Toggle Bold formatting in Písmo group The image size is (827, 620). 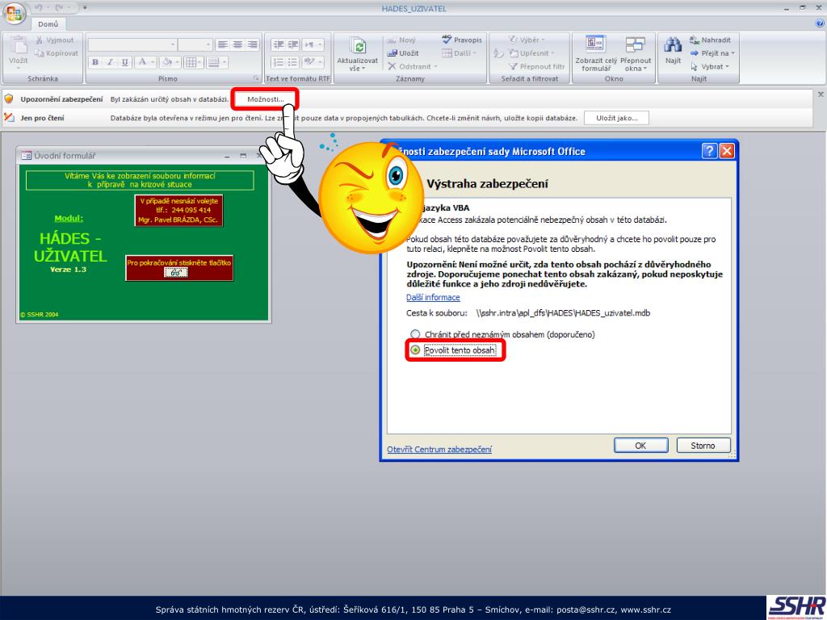[x=95, y=62]
